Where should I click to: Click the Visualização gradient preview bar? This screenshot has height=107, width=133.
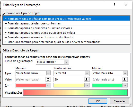click(75, 92)
